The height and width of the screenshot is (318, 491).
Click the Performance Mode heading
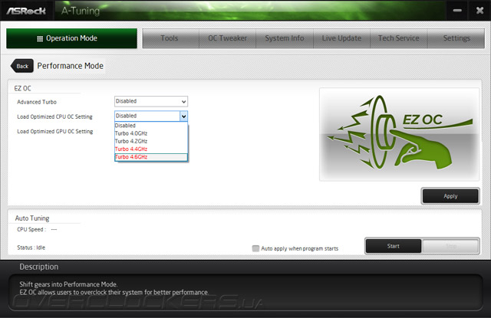click(70, 66)
